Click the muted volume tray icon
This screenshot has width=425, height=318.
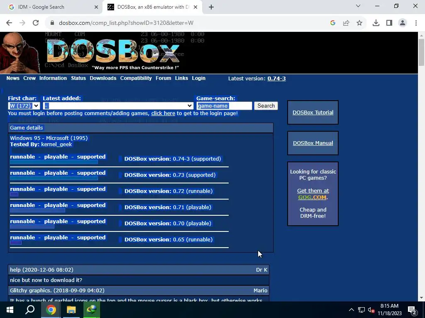pos(371,310)
